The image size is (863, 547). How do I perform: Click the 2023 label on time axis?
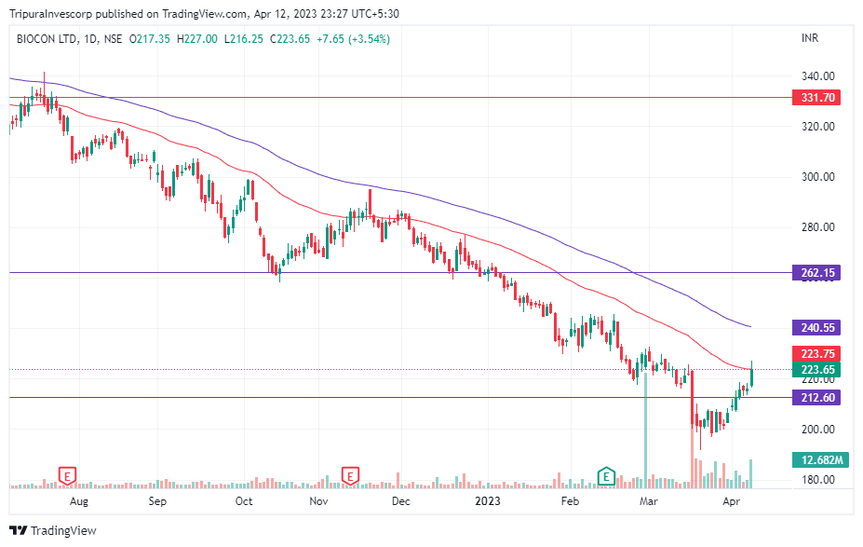[488, 501]
